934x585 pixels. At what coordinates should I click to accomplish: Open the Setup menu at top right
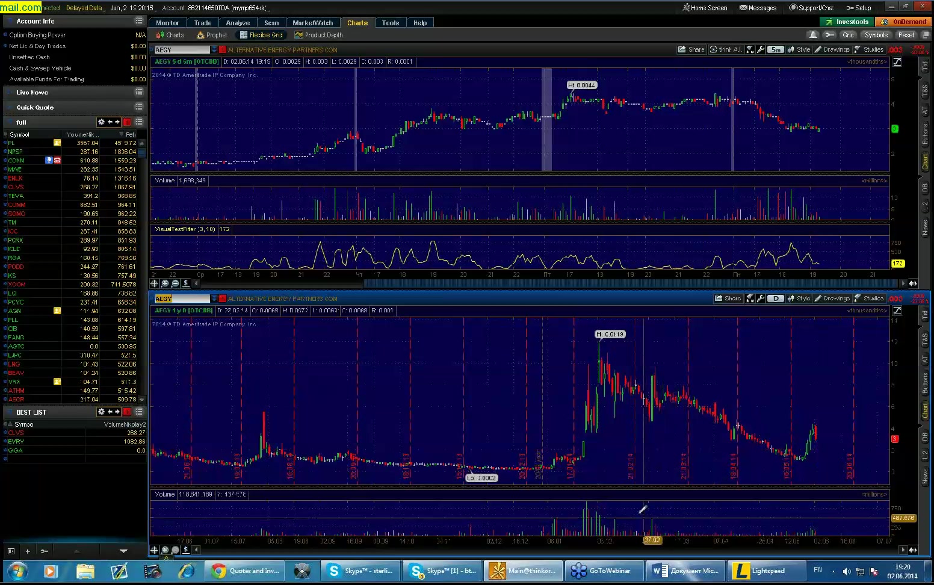click(859, 8)
